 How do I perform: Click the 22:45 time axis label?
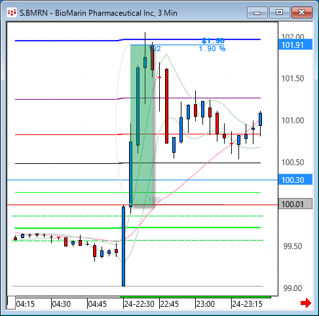pos(170,304)
